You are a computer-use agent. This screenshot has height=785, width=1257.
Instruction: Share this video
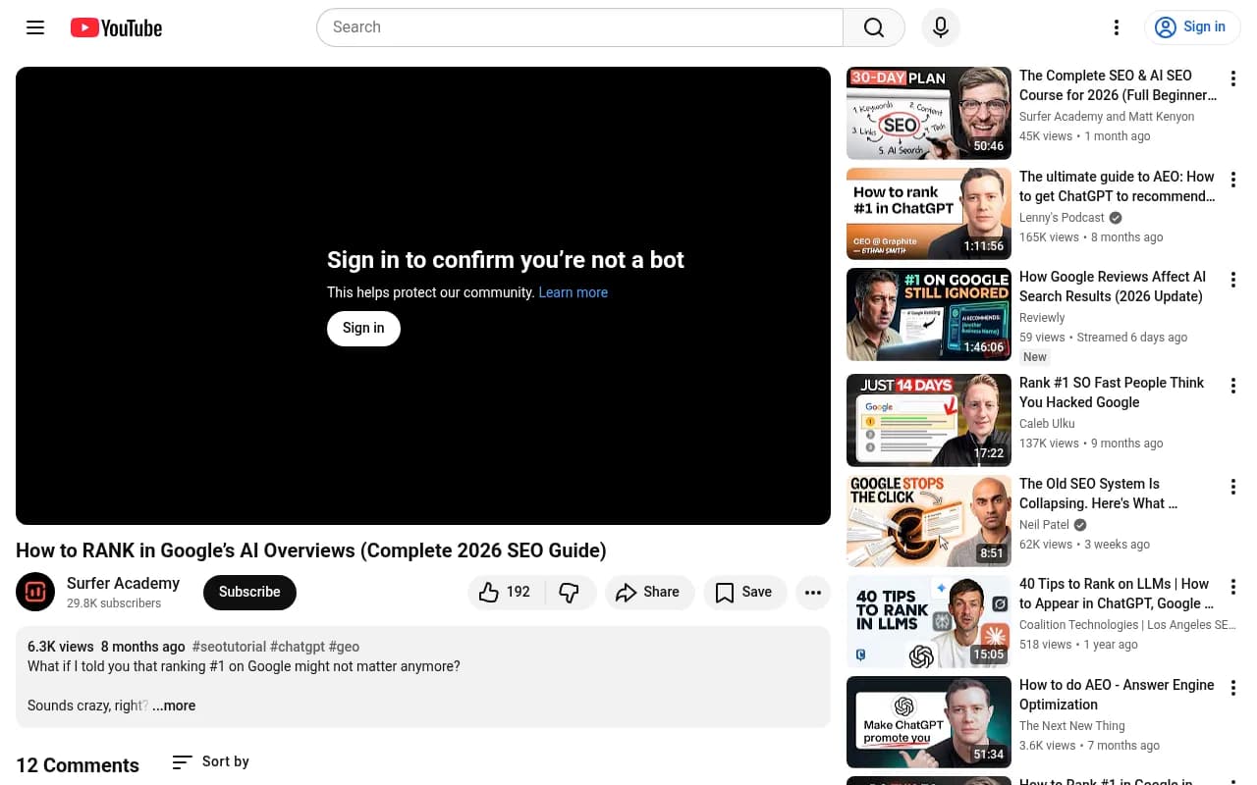tap(649, 592)
